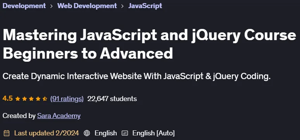The image size is (300, 140).
Task: Click the course subtitle description
Action: tap(136, 76)
